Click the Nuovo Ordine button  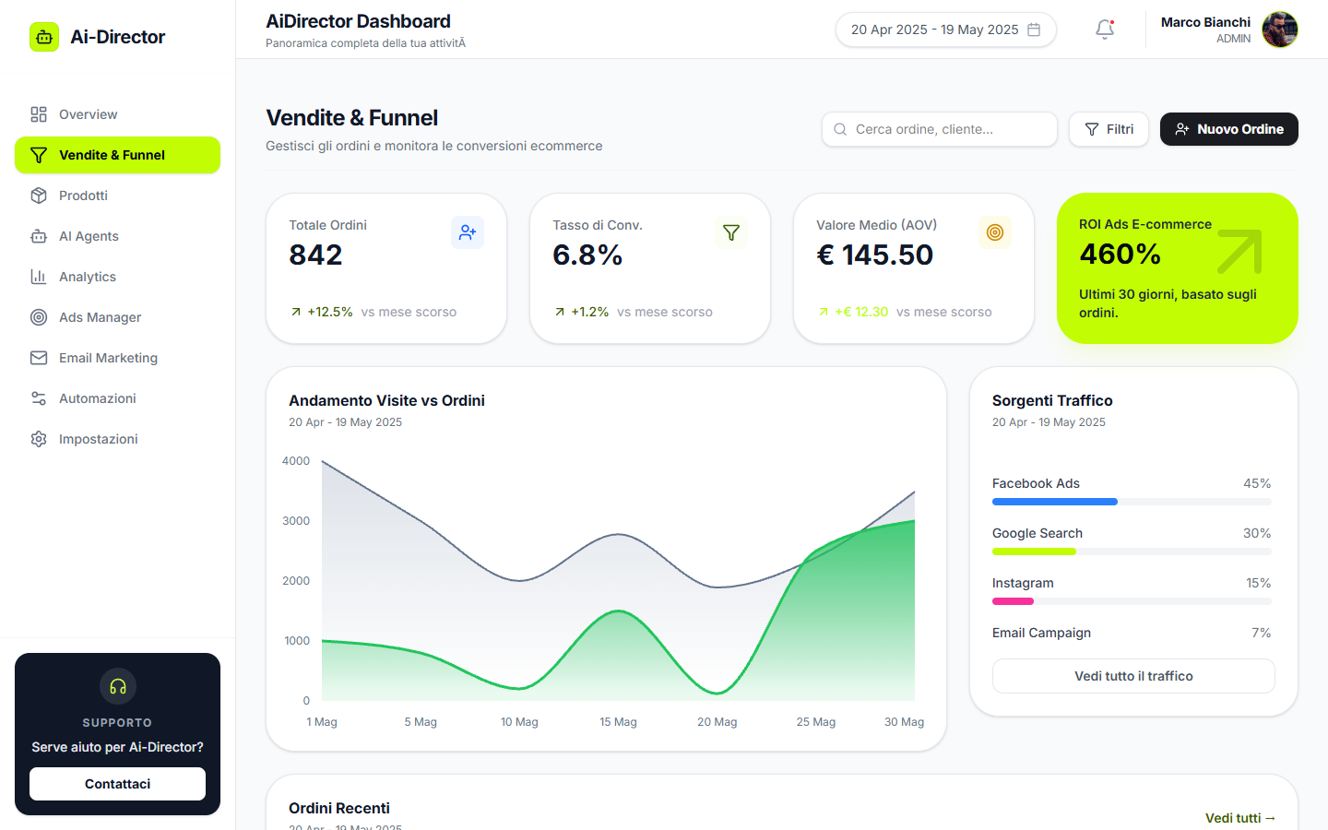1229,129
